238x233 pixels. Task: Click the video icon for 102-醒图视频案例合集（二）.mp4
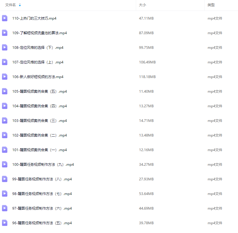pos(5,135)
